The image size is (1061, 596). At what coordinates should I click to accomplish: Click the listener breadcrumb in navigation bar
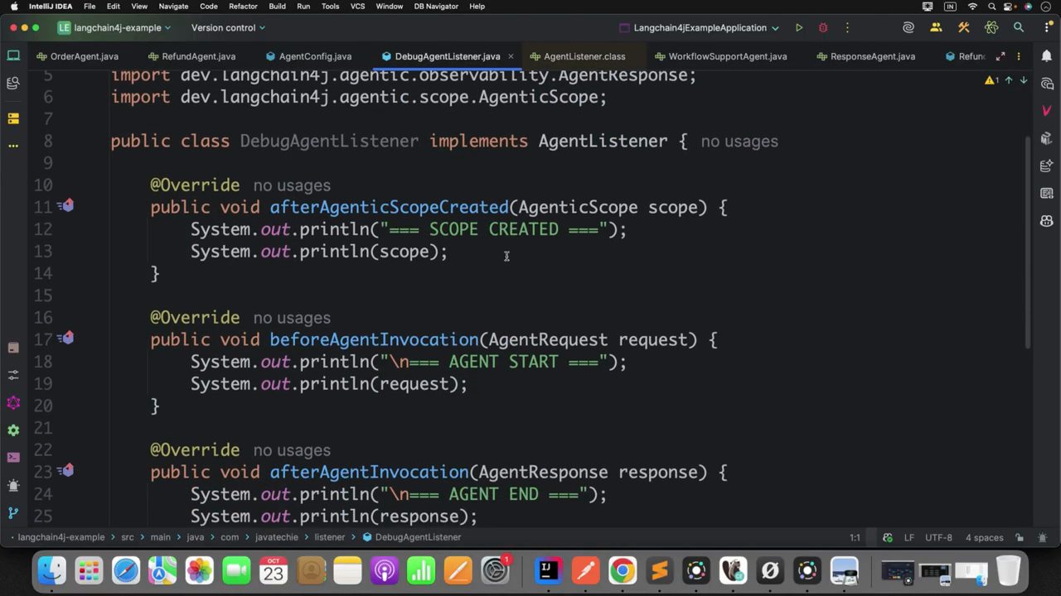coord(329,537)
